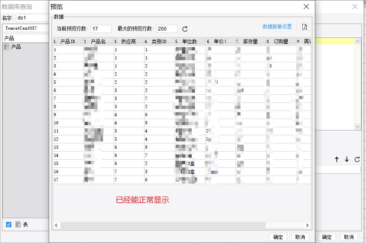The width and height of the screenshot is (366, 243).
Task: Click 类别ID cell in row 12
Action: [x=159, y=139]
